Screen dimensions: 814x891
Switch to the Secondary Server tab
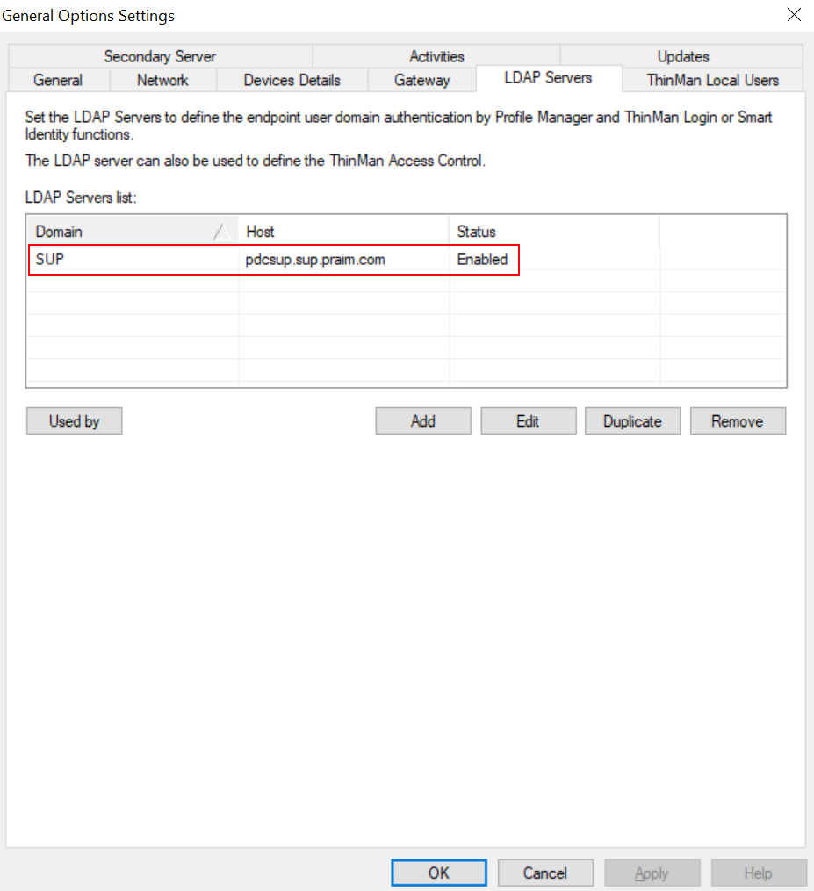point(161,56)
